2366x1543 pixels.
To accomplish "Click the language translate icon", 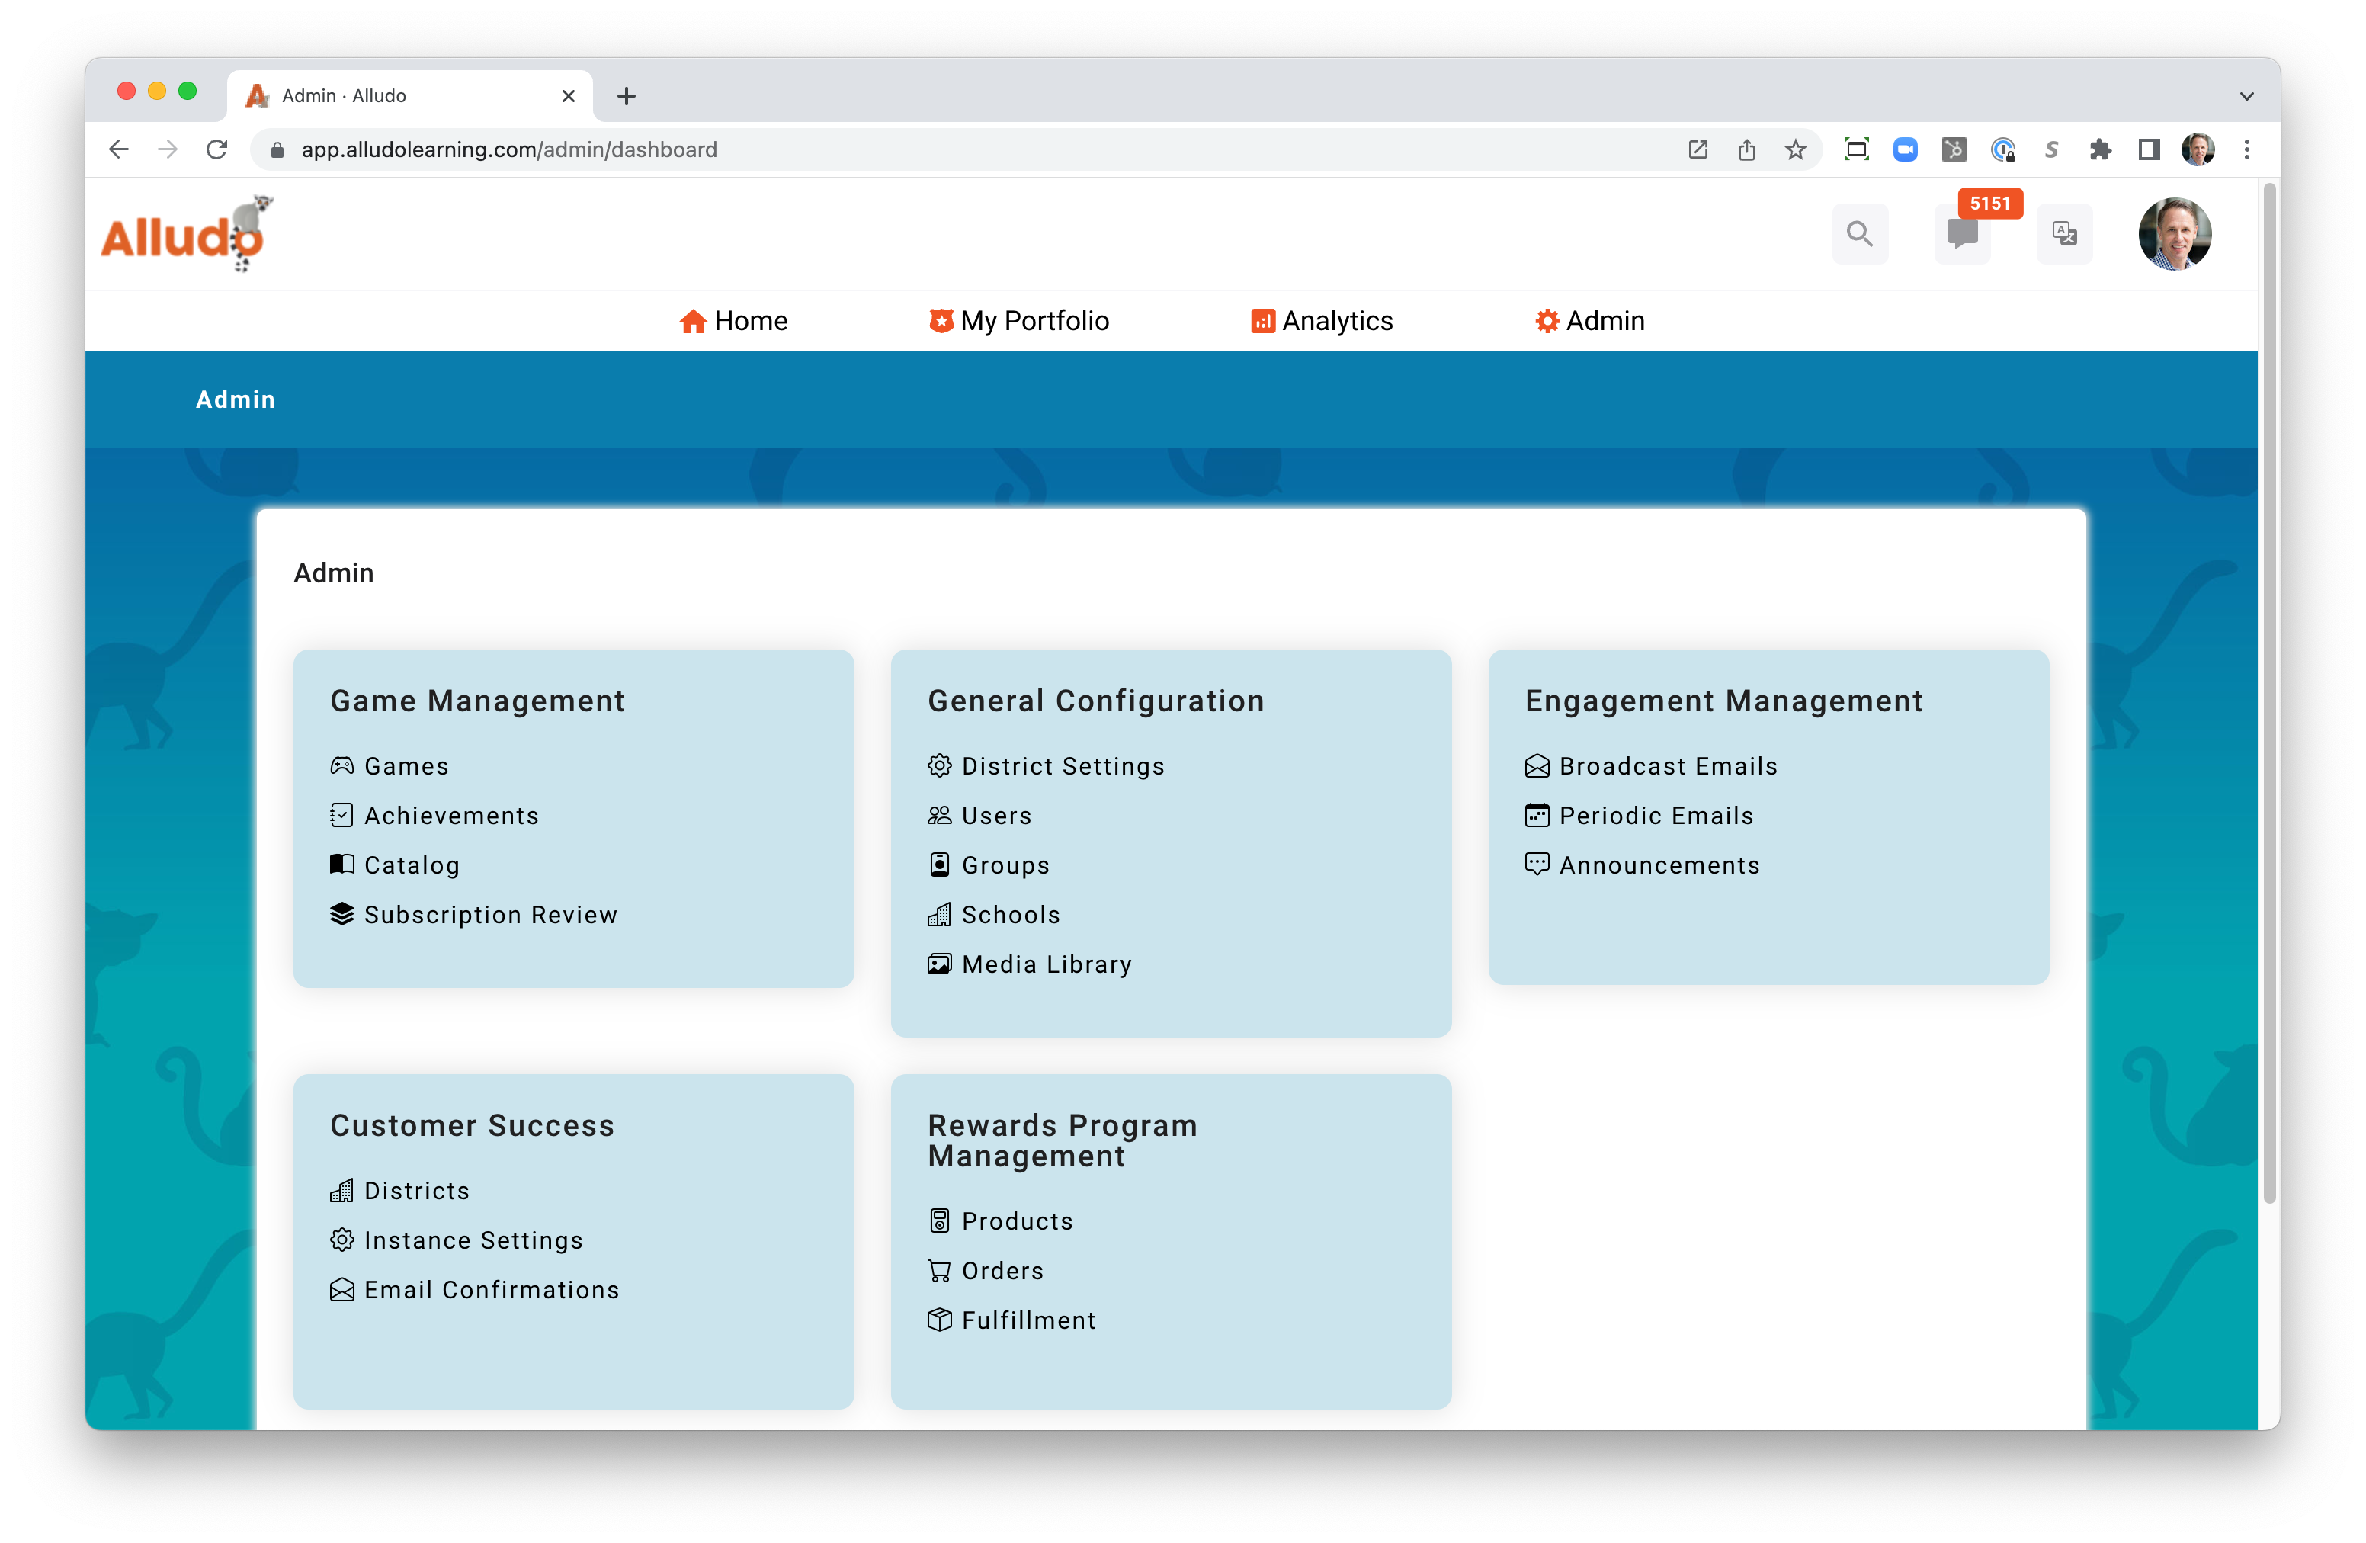I will pos(2064,235).
